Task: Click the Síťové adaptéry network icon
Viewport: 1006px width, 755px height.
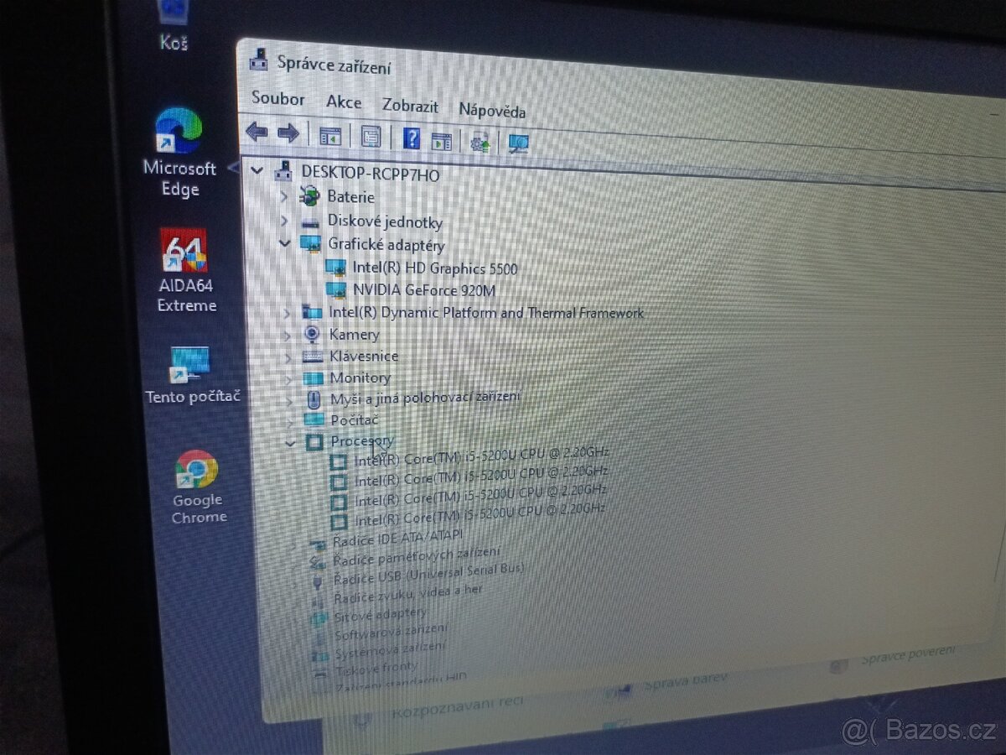Action: (319, 618)
